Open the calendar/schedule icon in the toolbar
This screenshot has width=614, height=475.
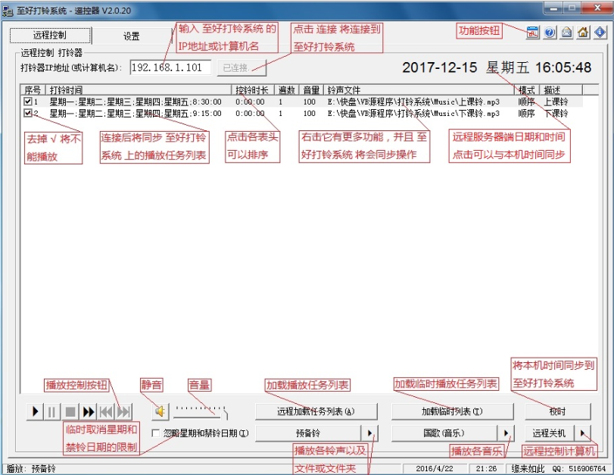pos(532,32)
